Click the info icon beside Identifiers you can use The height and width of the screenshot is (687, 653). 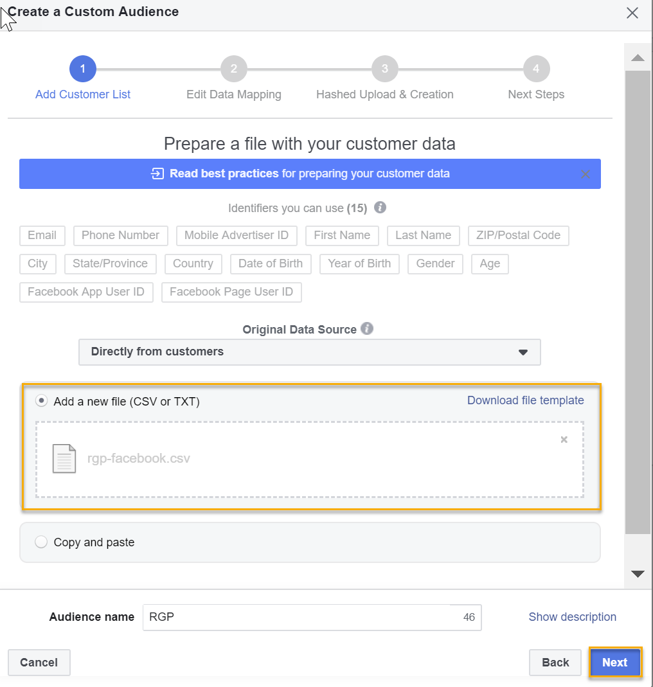click(380, 207)
